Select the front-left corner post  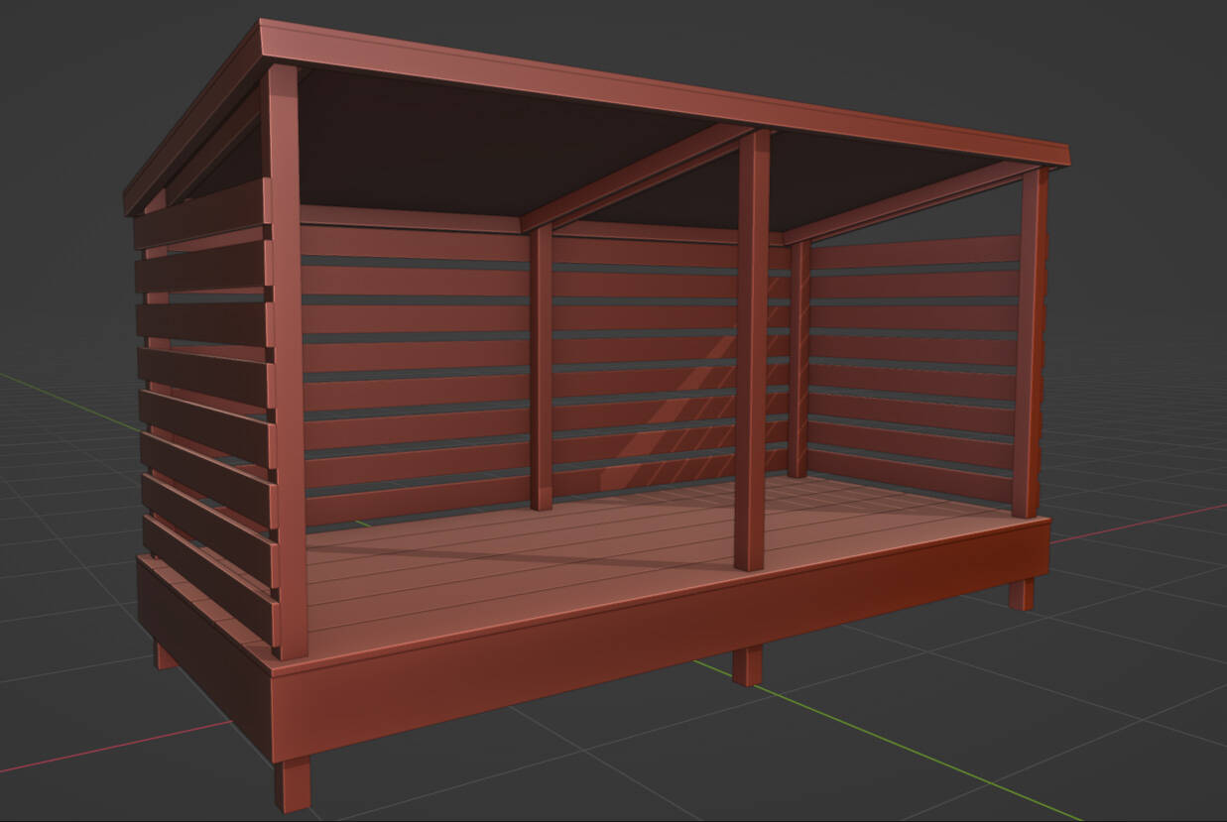click(x=288, y=362)
